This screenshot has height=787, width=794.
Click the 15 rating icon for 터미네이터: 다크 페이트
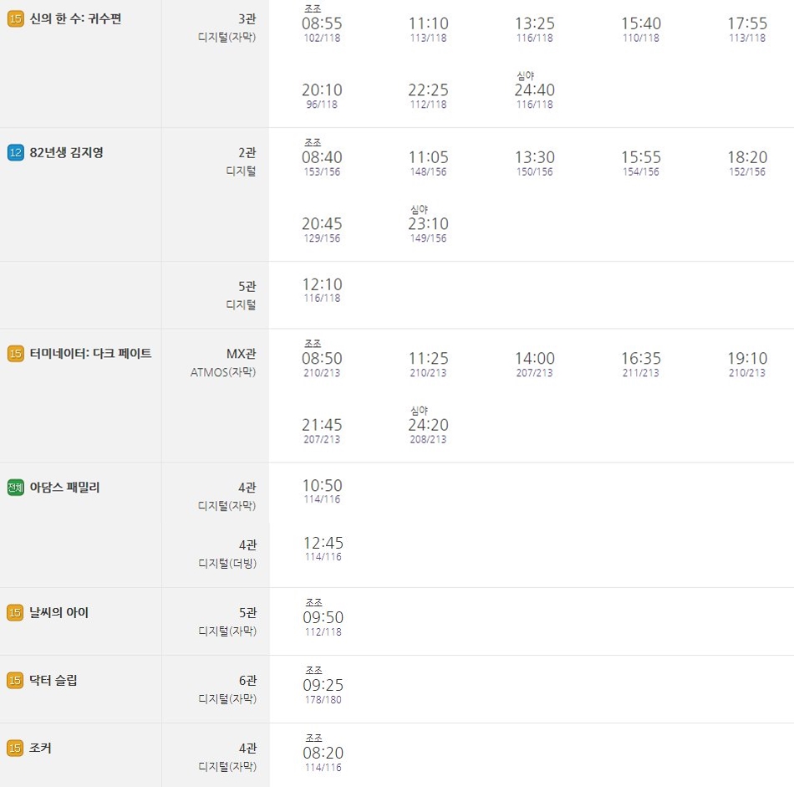[x=15, y=353]
